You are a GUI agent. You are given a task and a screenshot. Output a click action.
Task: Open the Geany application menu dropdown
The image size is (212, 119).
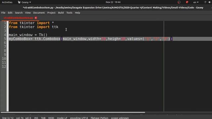(x=25, y=2)
